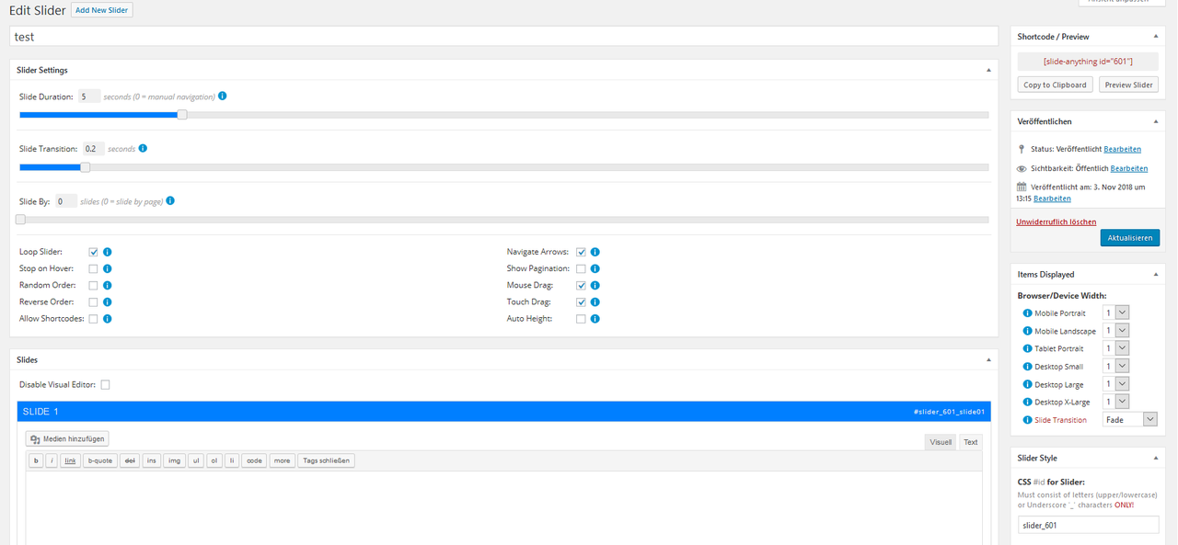
Task: Show info tooltip for Auto Height
Action: click(x=595, y=319)
